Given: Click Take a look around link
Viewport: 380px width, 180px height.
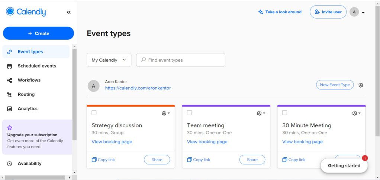Looking at the screenshot, I should tap(280, 12).
